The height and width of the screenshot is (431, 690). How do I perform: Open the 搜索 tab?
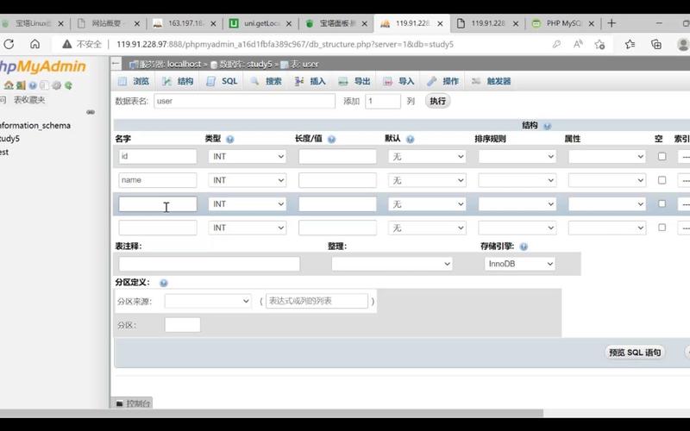click(x=267, y=81)
